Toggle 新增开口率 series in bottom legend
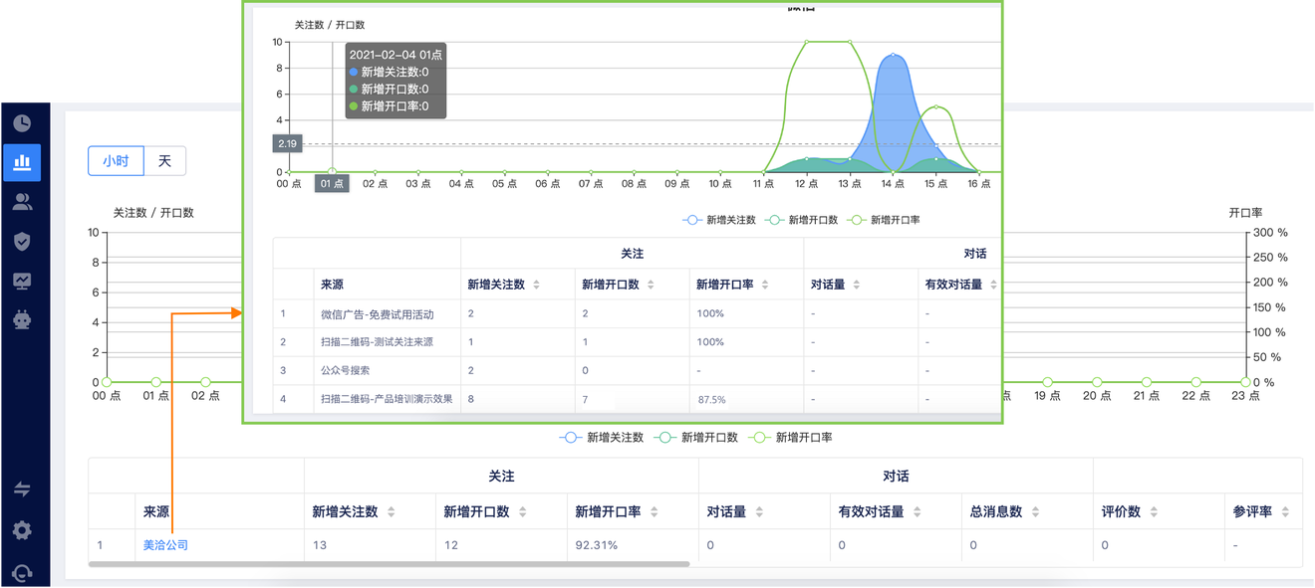 [792, 437]
